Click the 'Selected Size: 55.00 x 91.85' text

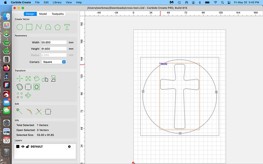pyautogui.click(x=35, y=135)
